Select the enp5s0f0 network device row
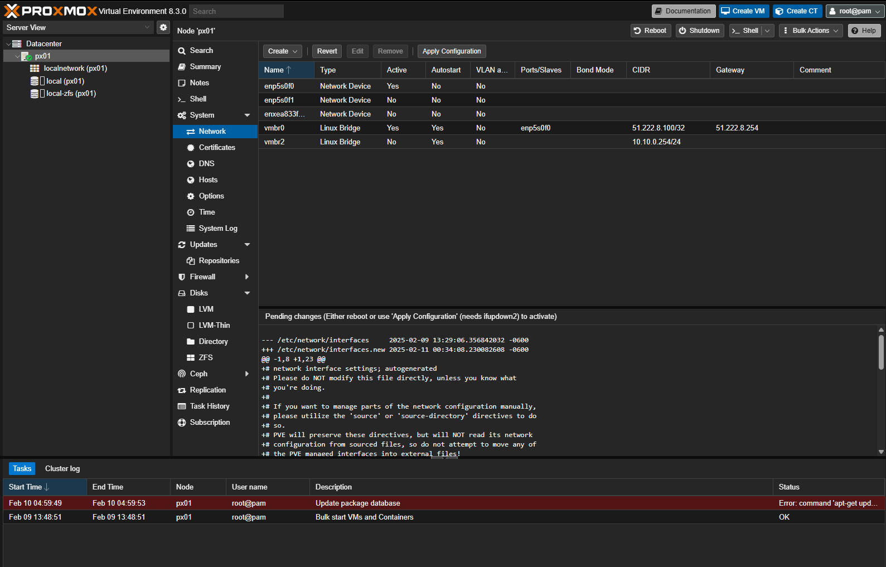The width and height of the screenshot is (886, 567). click(x=572, y=86)
